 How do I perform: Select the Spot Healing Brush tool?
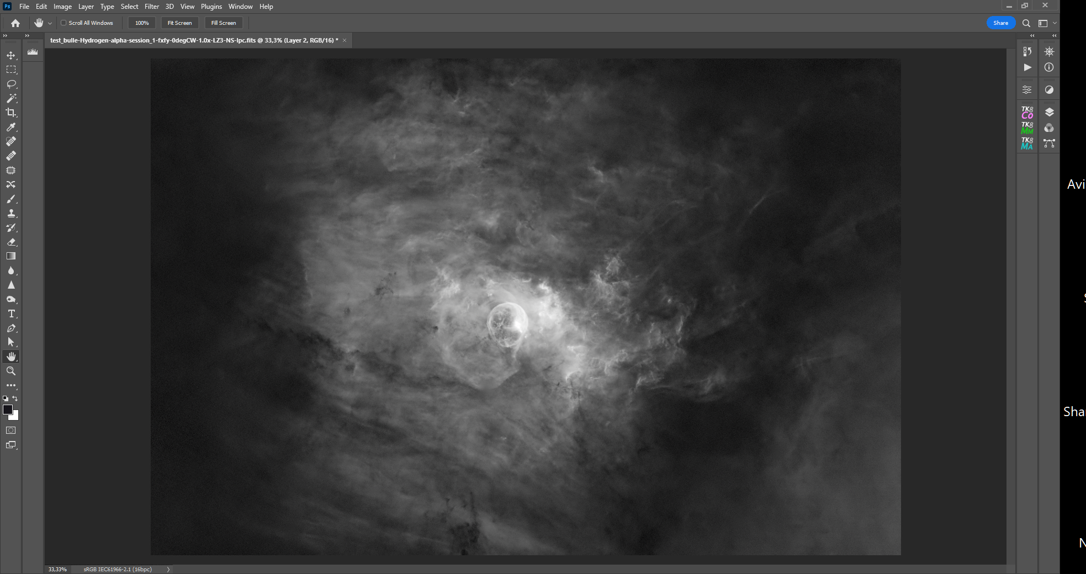pyautogui.click(x=11, y=141)
